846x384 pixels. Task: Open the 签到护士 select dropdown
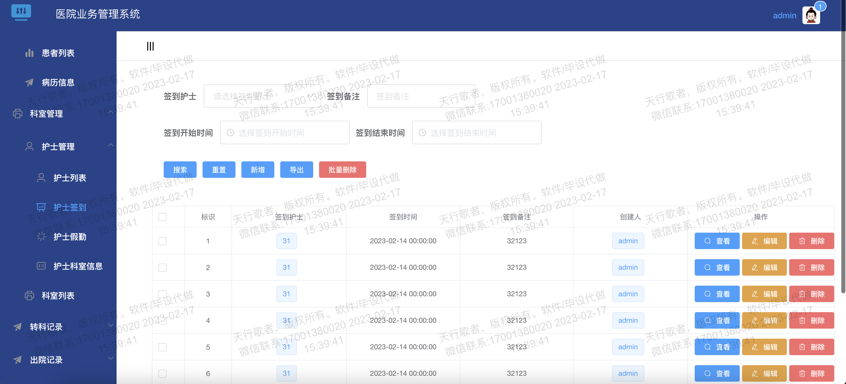point(262,96)
